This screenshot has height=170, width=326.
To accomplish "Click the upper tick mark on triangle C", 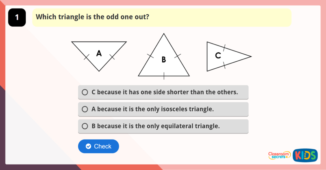I will (x=224, y=48).
